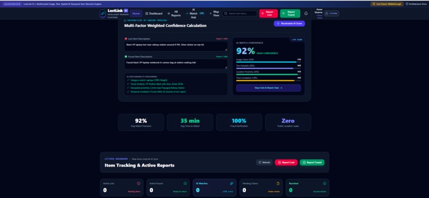The height and width of the screenshot is (198, 429).
Task: Switch to the Map View tab
Action: tap(215, 13)
